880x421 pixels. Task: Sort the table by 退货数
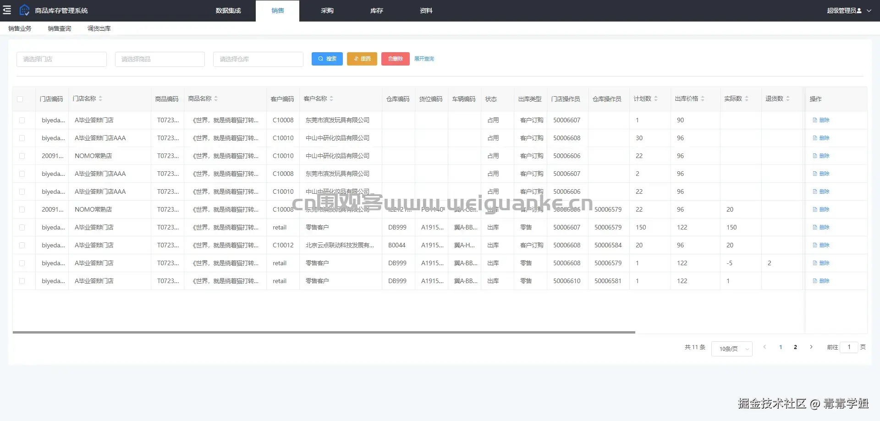click(788, 98)
